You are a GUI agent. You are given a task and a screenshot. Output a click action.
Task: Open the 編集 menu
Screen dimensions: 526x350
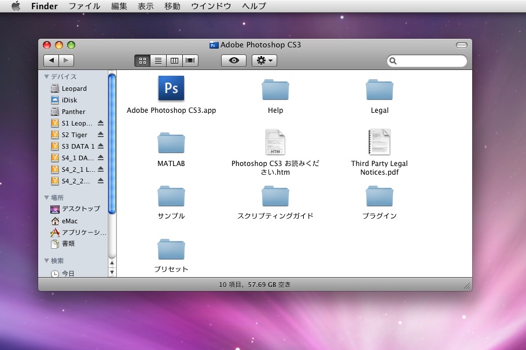(119, 6)
